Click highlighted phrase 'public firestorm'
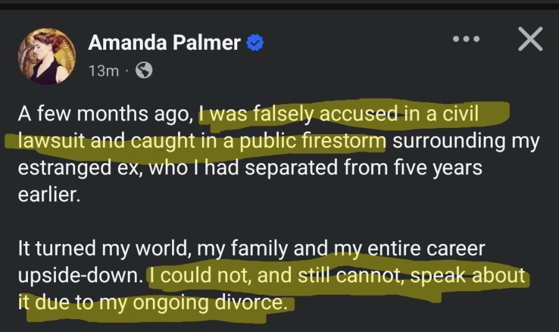Screen dimensions: 559x332 tap(312, 141)
